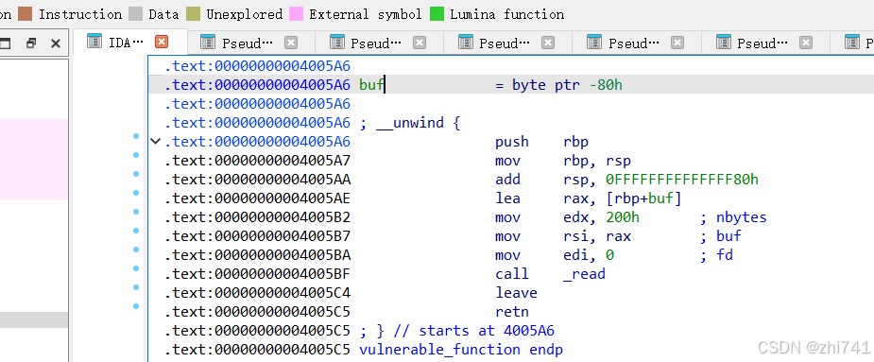This screenshot has width=874, height=362.
Task: Click the '; fd' comment
Action: click(716, 255)
